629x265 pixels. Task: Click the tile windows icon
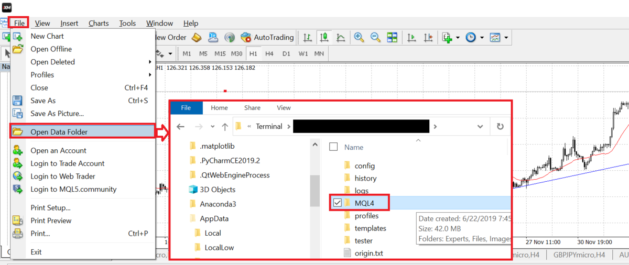392,37
